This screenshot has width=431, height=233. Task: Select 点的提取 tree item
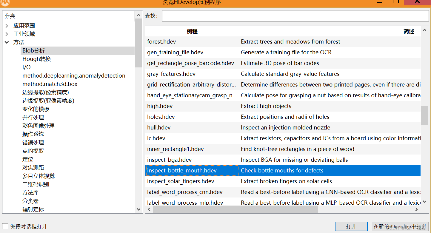(33, 151)
